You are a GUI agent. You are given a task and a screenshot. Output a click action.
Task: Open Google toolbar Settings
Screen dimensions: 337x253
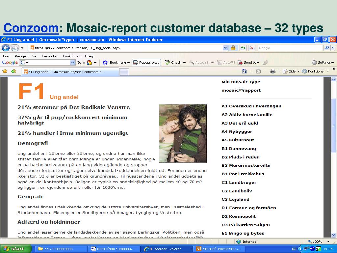coord(323,62)
